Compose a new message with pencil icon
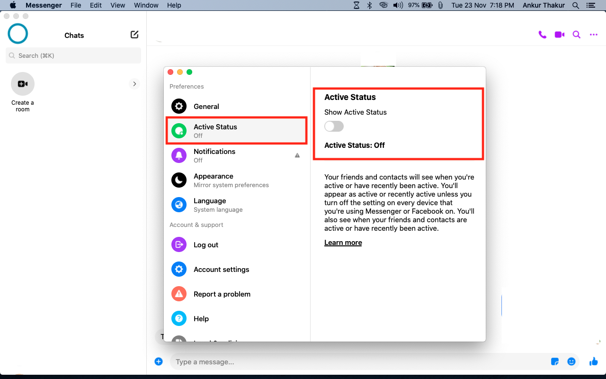606x379 pixels. [x=134, y=35]
